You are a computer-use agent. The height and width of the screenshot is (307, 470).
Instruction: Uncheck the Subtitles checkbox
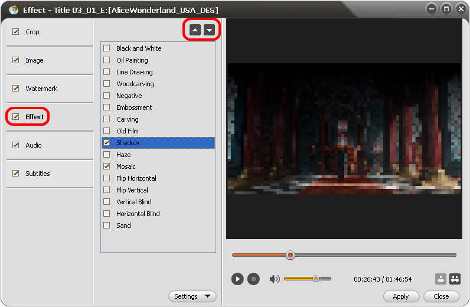pos(15,174)
